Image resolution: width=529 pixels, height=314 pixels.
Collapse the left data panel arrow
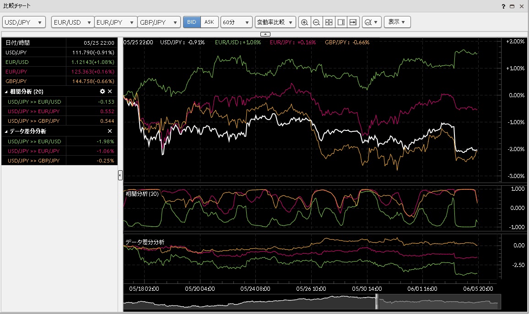[120, 175]
